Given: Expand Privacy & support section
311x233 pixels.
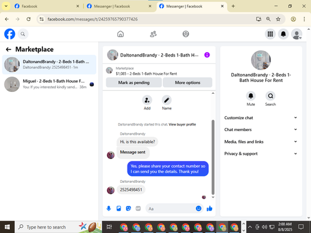Looking at the screenshot, I should coord(261,153).
